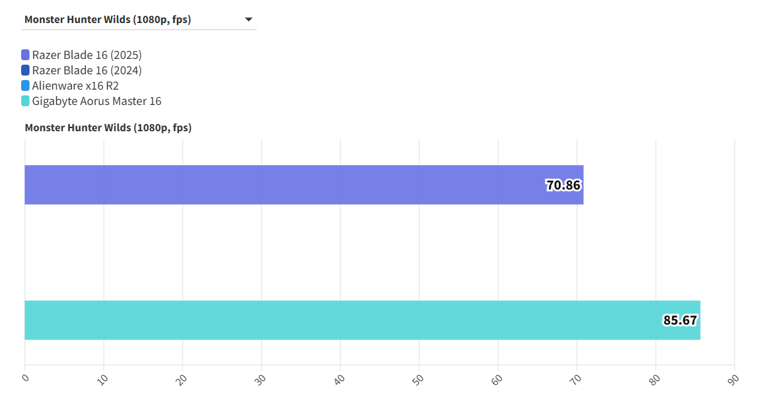The height and width of the screenshot is (395, 761).
Task: Click the Alienware x16 R2 color swatch
Action: pyautogui.click(x=26, y=86)
